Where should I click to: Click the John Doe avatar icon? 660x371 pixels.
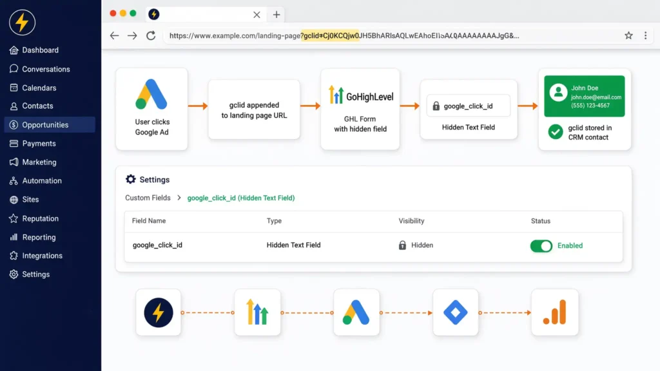(x=558, y=92)
